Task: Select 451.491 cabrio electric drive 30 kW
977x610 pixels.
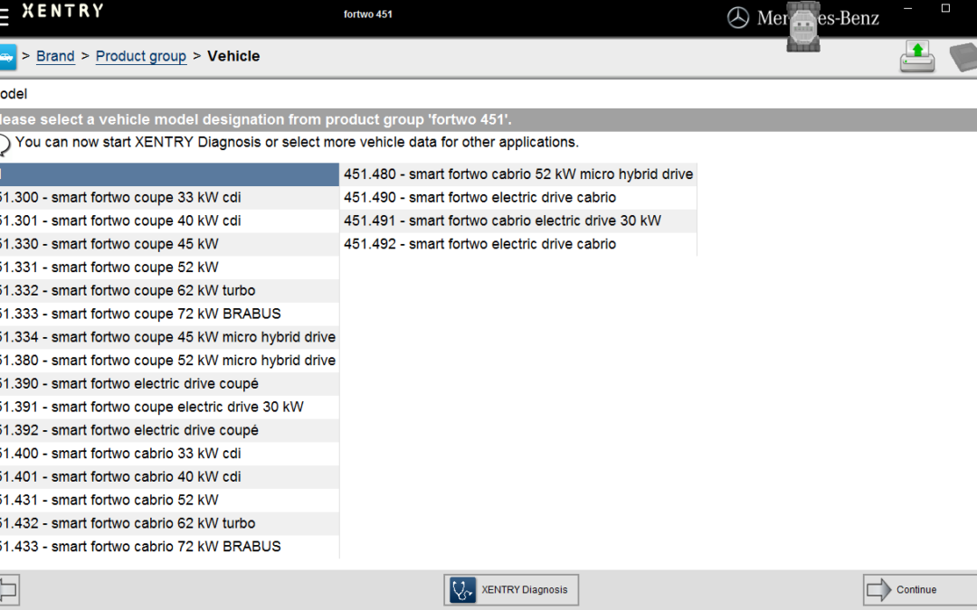Action: pyautogui.click(x=517, y=221)
